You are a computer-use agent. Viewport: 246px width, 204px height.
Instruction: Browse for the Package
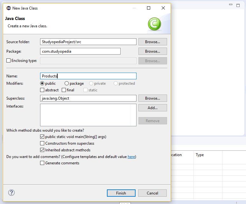(153, 51)
